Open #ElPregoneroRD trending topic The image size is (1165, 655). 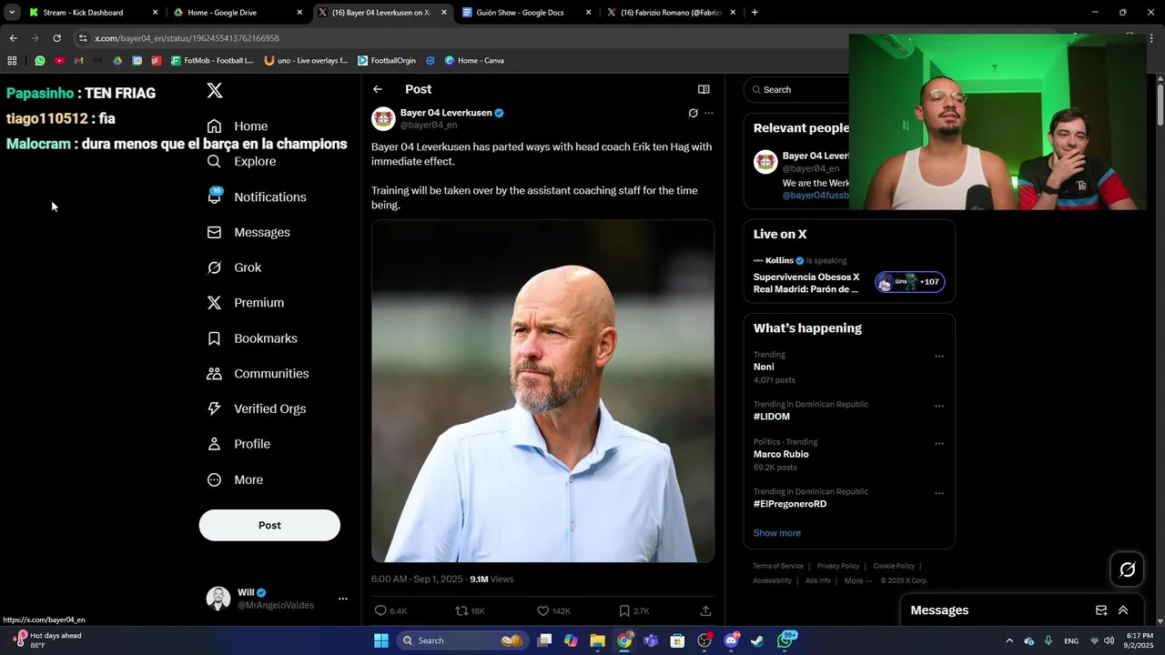(790, 504)
